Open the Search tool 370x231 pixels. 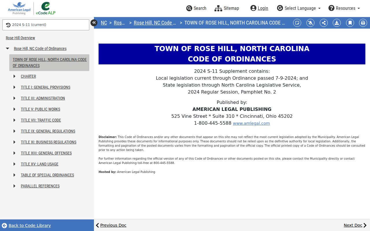(196, 8)
